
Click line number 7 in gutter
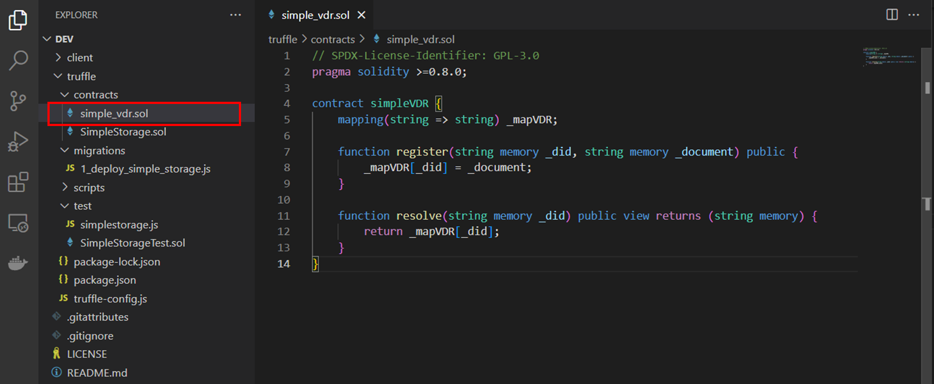pos(287,152)
